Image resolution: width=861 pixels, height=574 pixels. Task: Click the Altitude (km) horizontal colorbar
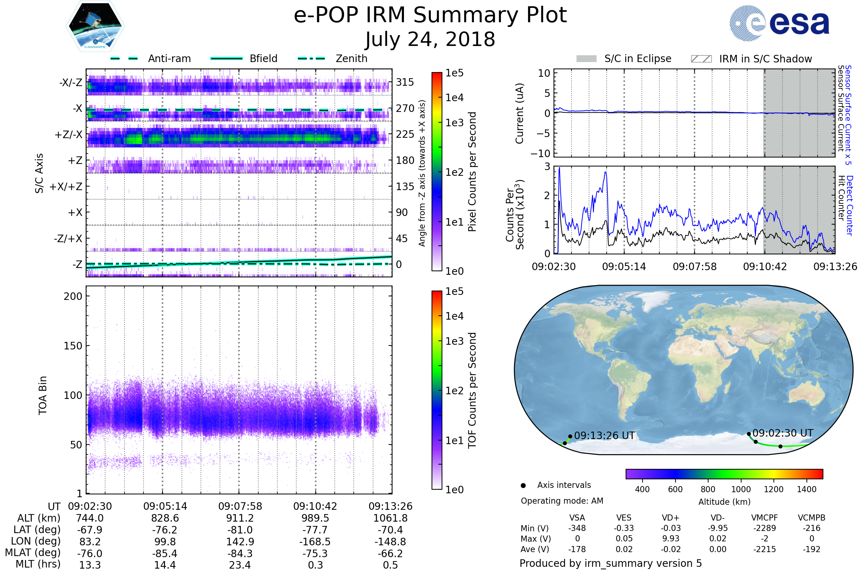point(724,474)
